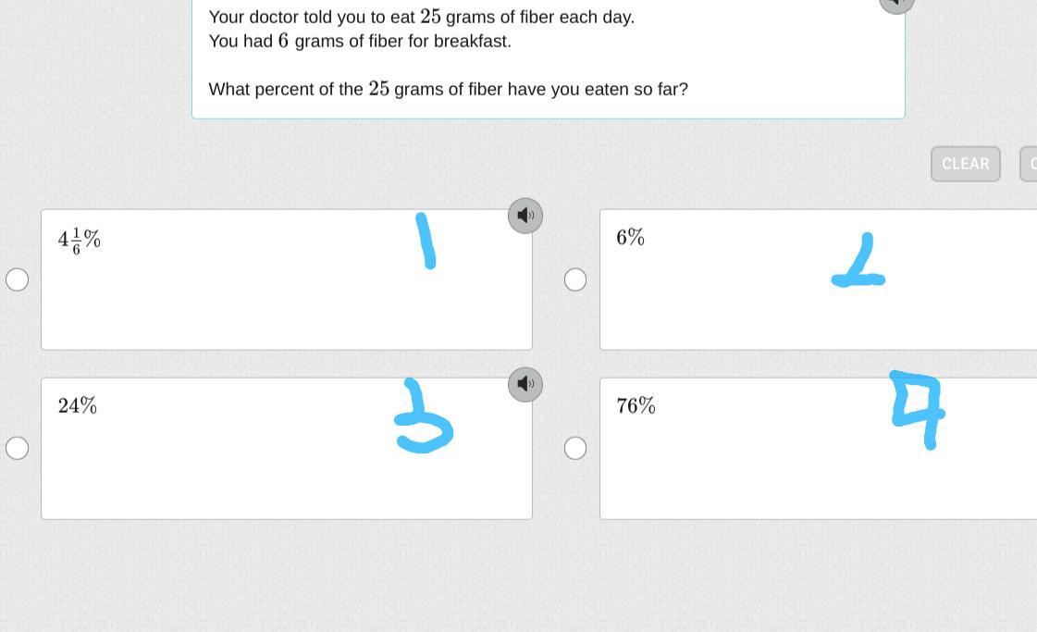
Task: Click the 24% answer text
Action: pos(78,405)
